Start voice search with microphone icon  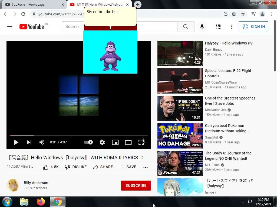coord(202,27)
